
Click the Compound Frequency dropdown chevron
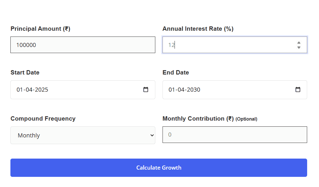[152, 135]
